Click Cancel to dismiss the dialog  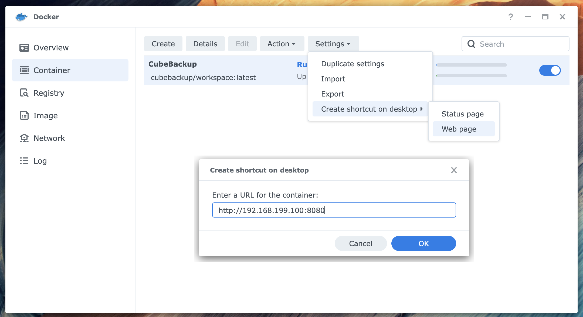tap(360, 243)
